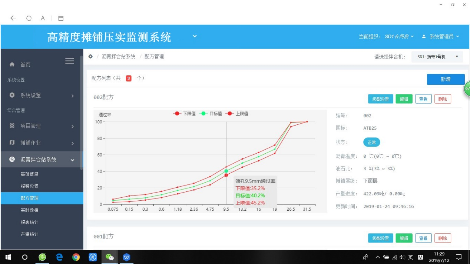
Task: Show hidden tray icons arrow
Action: (x=378, y=257)
